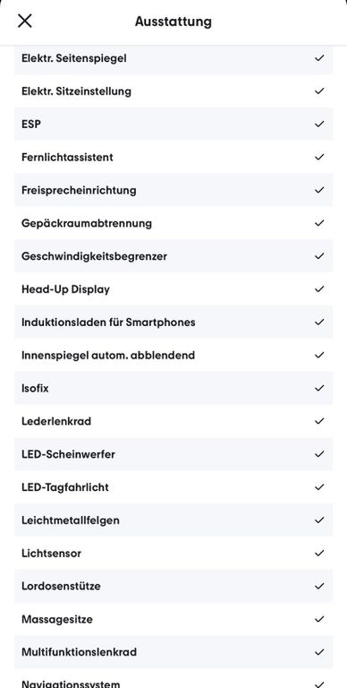The image size is (347, 688).
Task: Close the Ausstattung panel with the X icon
Action: coord(24,21)
